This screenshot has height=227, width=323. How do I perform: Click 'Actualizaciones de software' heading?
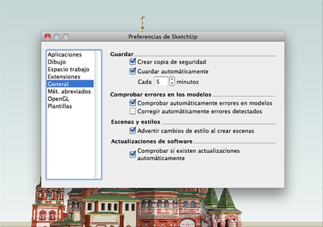coord(152,141)
